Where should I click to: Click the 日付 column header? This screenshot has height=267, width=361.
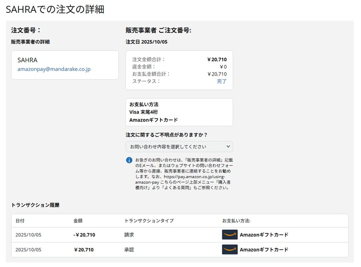tap(20, 221)
